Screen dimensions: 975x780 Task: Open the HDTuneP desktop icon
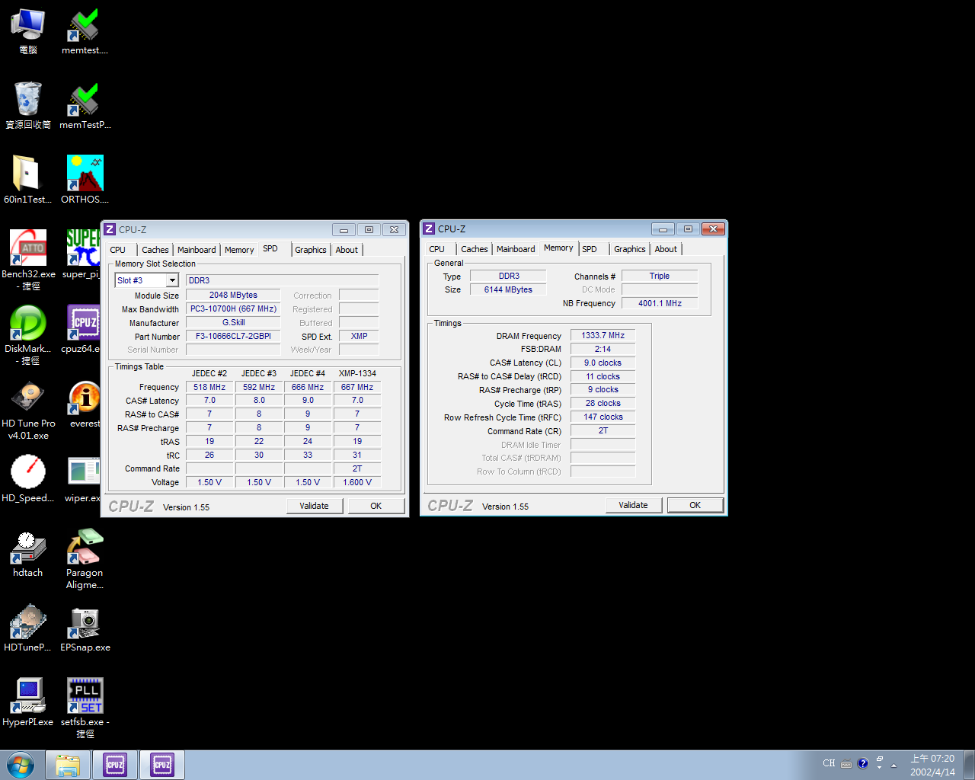(28, 628)
